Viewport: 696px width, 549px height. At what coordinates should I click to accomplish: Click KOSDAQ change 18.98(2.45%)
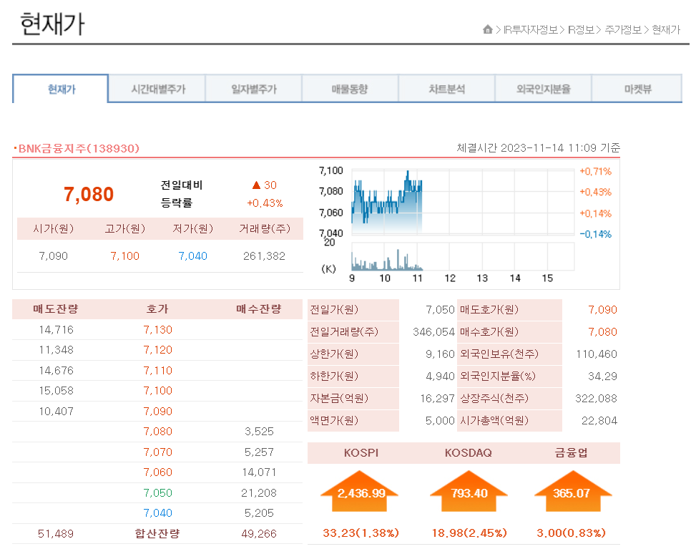pyautogui.click(x=469, y=533)
